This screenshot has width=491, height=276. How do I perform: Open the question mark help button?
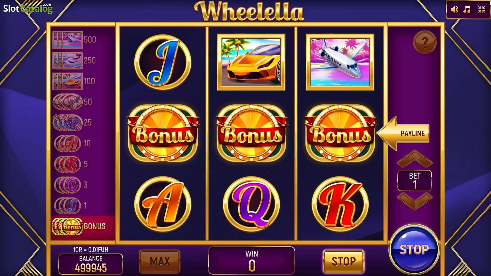coord(425,42)
